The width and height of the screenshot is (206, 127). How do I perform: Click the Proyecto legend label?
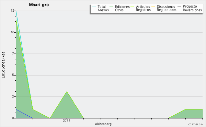(x=190, y=7)
